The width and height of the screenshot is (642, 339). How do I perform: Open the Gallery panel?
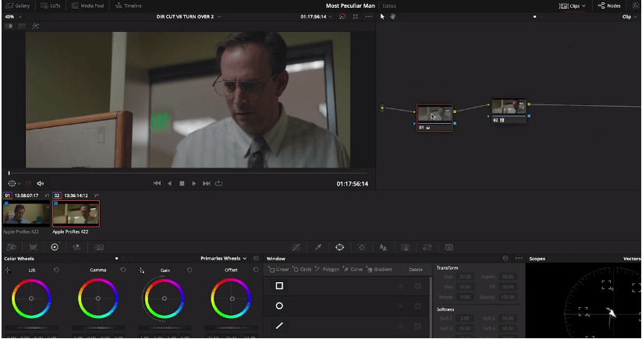pos(18,5)
